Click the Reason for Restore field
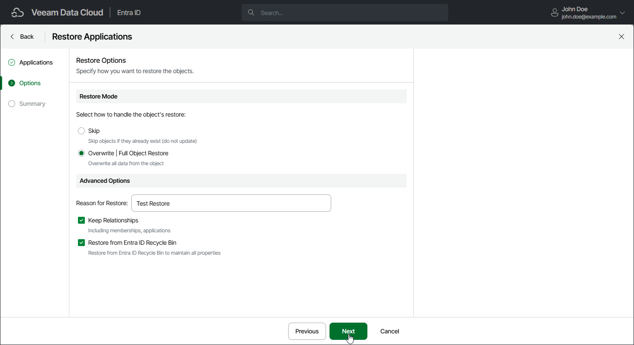This screenshot has height=345, width=634. (x=231, y=203)
